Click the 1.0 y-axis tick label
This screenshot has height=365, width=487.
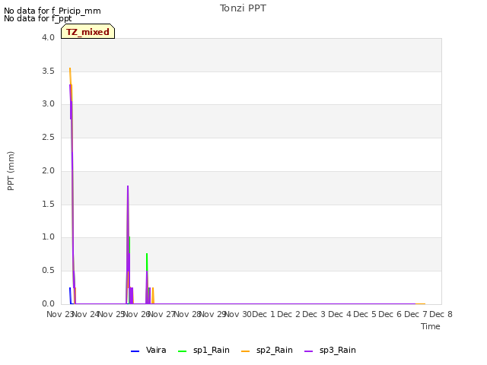tap(48, 237)
